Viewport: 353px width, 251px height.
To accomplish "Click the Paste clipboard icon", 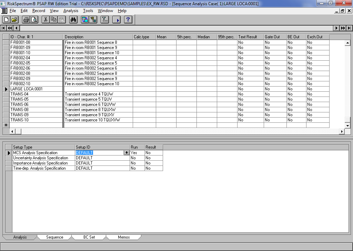I will [x=62, y=20].
